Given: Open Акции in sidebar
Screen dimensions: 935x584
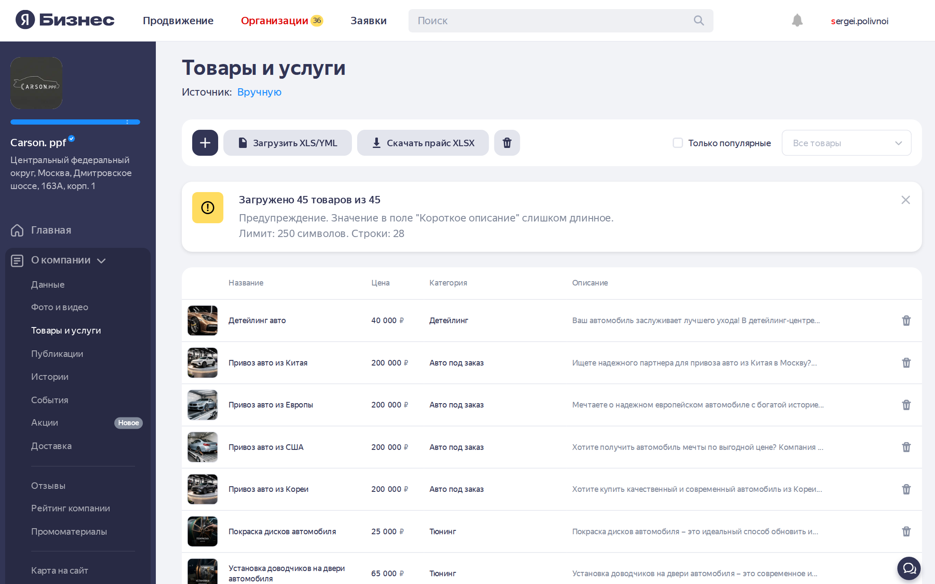Looking at the screenshot, I should [45, 423].
